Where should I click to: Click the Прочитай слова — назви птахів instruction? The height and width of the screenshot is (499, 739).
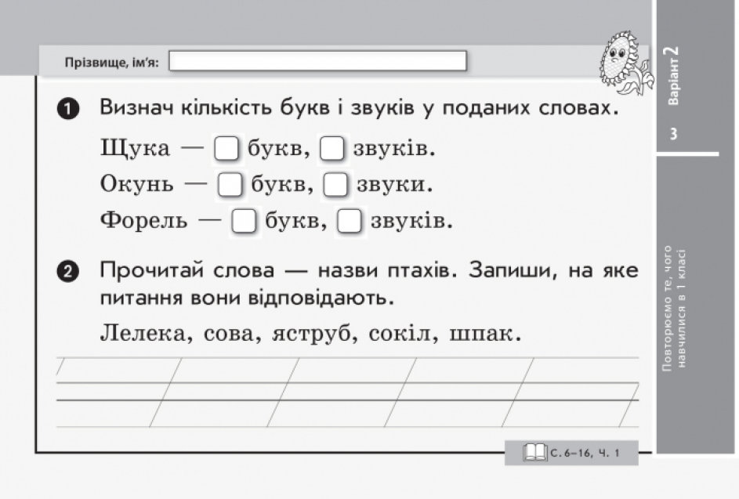pos(369,284)
